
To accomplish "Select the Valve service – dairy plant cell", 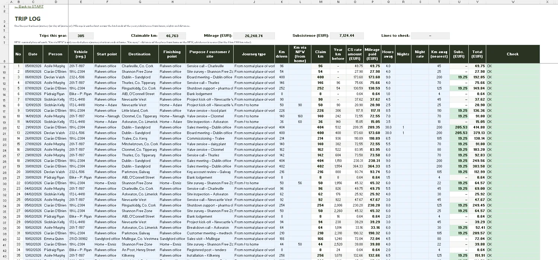I will pyautogui.click(x=209, y=144).
